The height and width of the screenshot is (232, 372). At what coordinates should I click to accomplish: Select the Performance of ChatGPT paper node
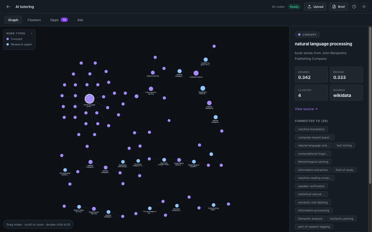[194, 162]
